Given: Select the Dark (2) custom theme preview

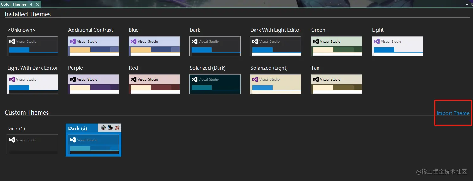Looking at the screenshot, I should (93, 145).
